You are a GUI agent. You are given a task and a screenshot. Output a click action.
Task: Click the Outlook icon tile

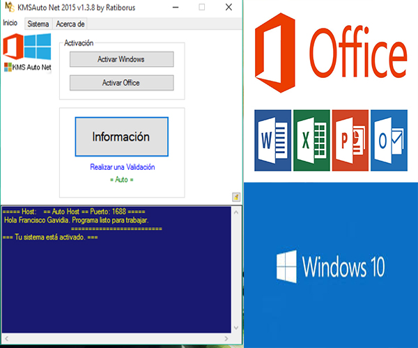389,141
